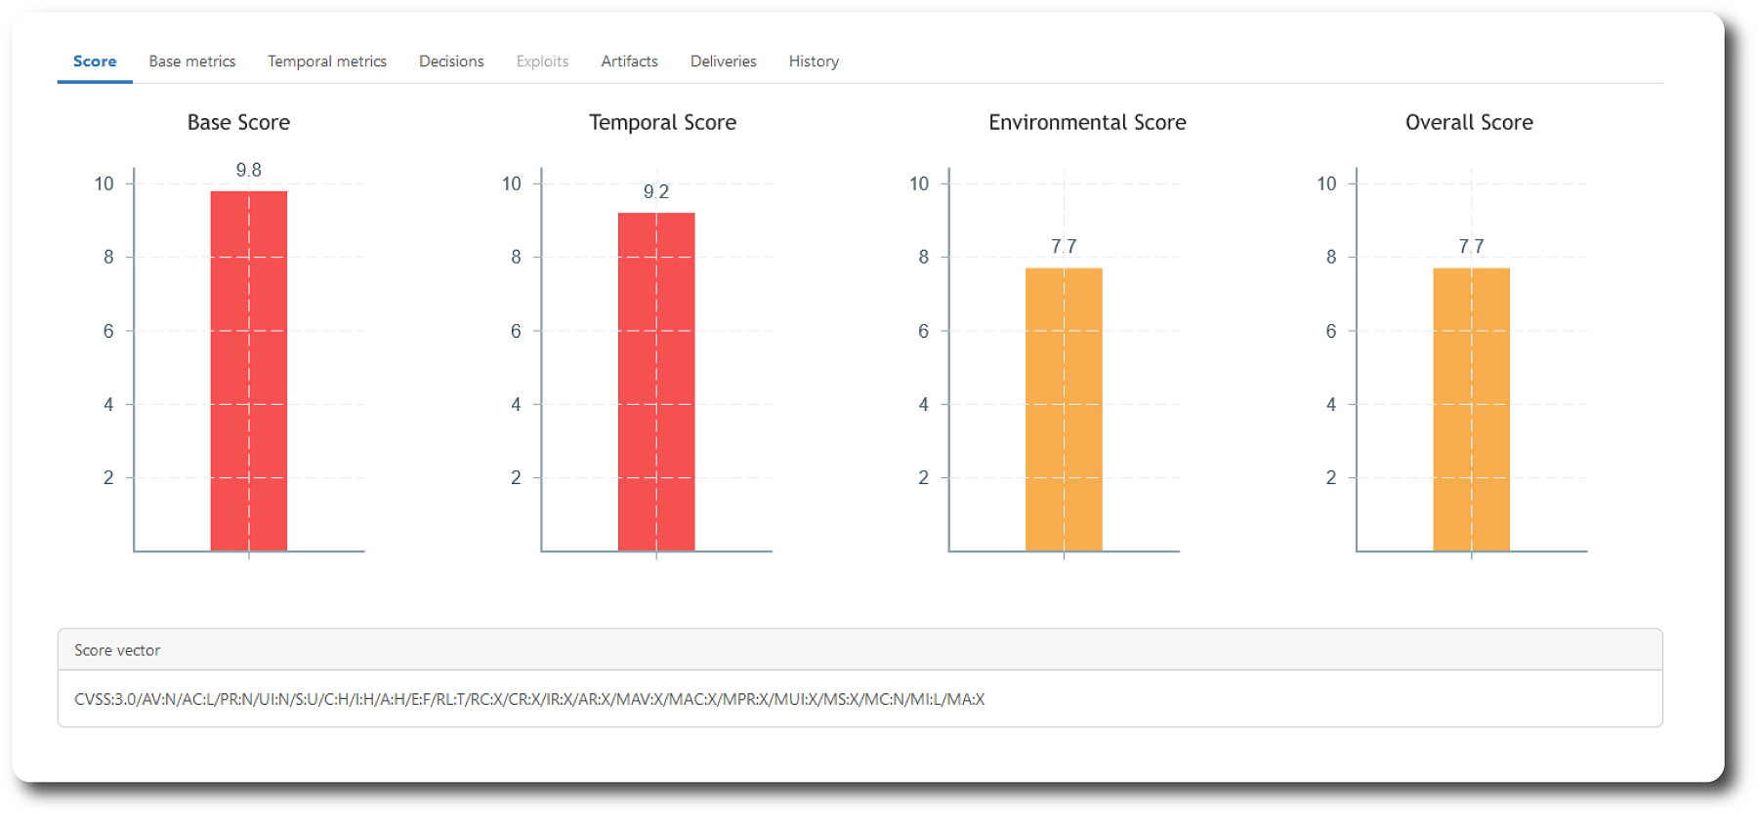Click the Base Score chart title

pyautogui.click(x=238, y=123)
